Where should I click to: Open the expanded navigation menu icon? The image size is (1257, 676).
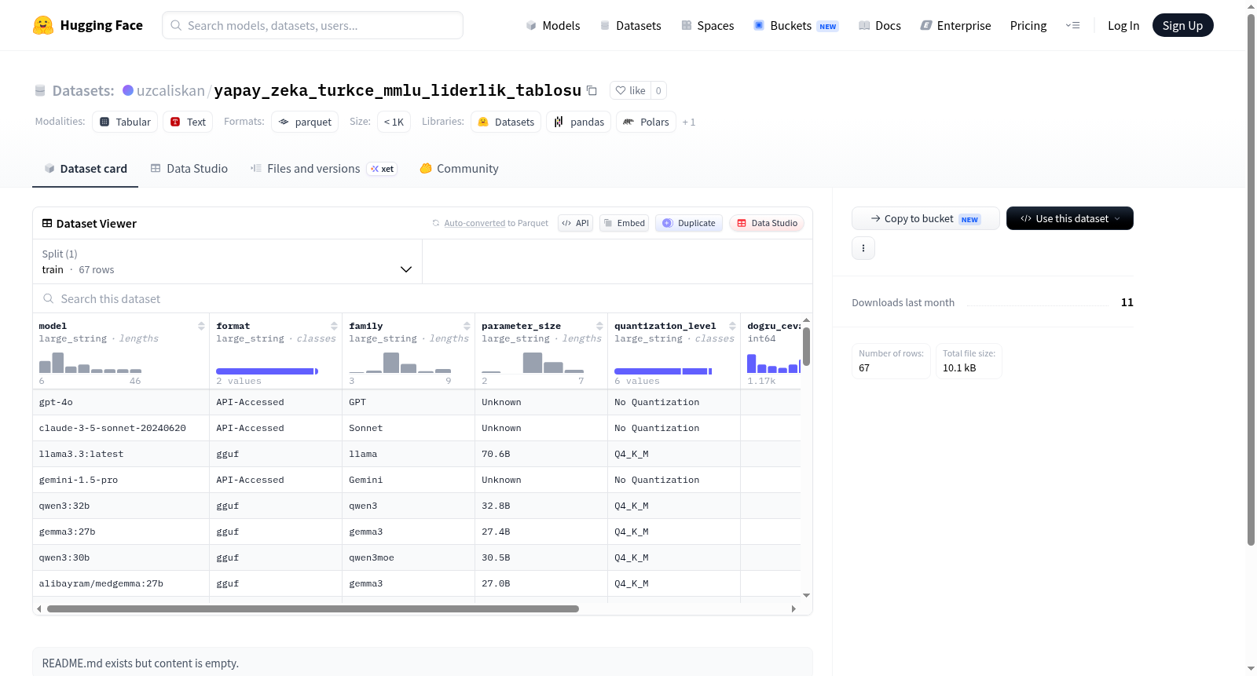coord(1072,25)
